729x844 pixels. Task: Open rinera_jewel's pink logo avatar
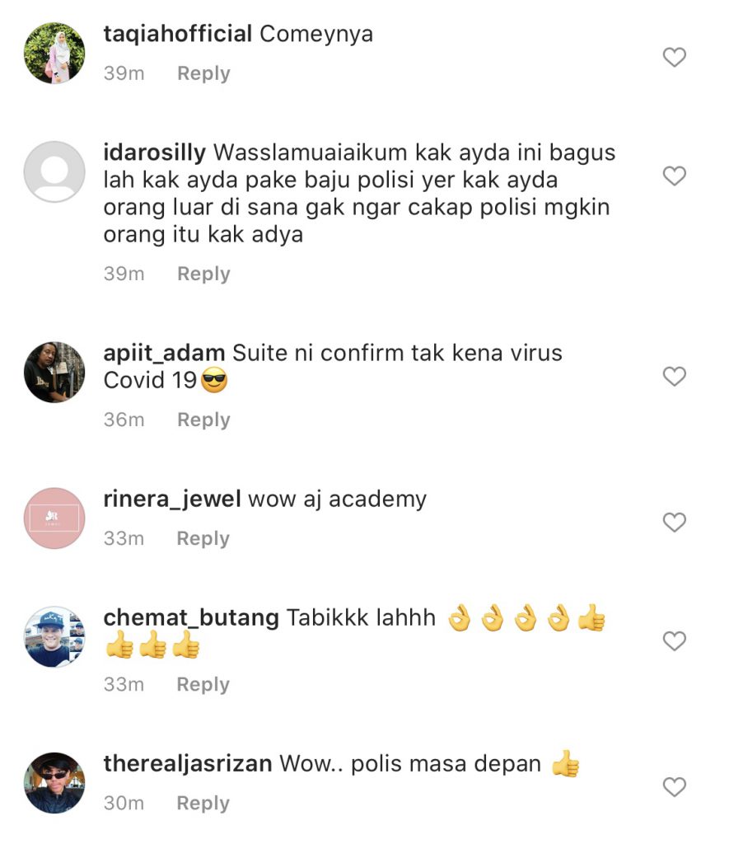(x=54, y=518)
